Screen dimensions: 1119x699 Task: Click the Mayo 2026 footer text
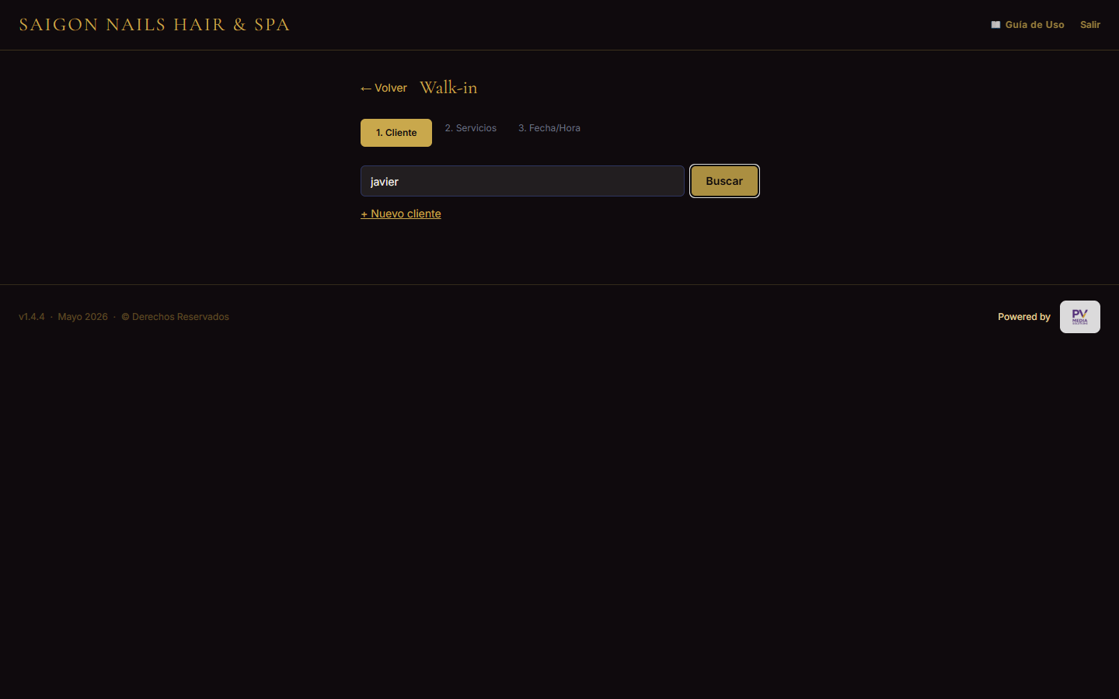click(82, 317)
